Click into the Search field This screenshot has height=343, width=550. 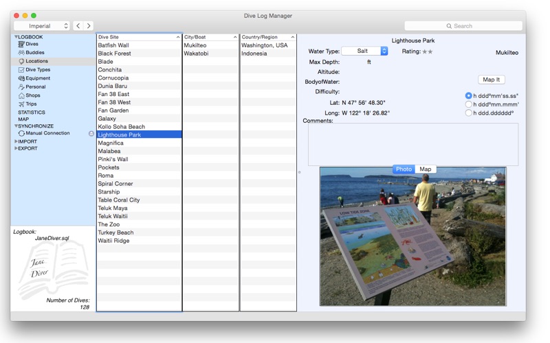[x=463, y=26]
